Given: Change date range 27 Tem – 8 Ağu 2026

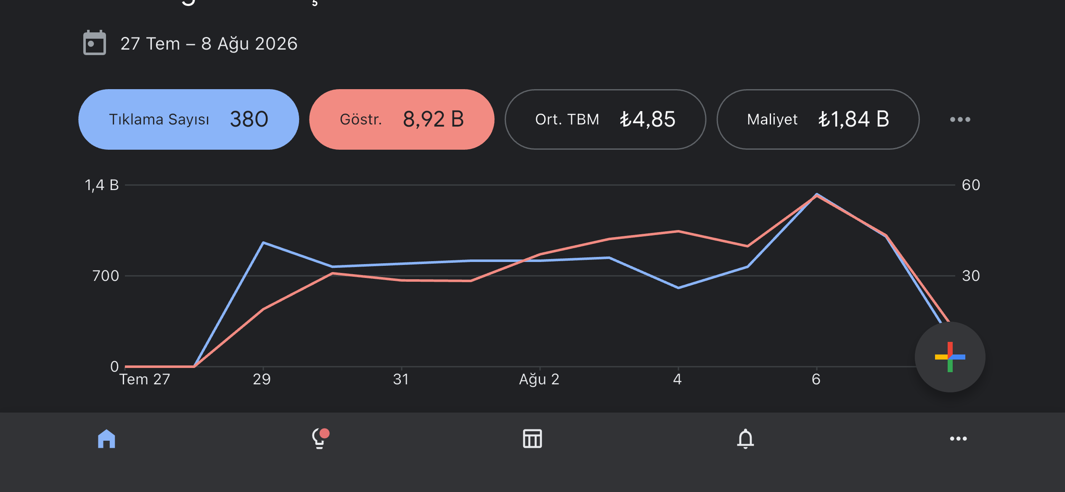Looking at the screenshot, I should tap(209, 44).
